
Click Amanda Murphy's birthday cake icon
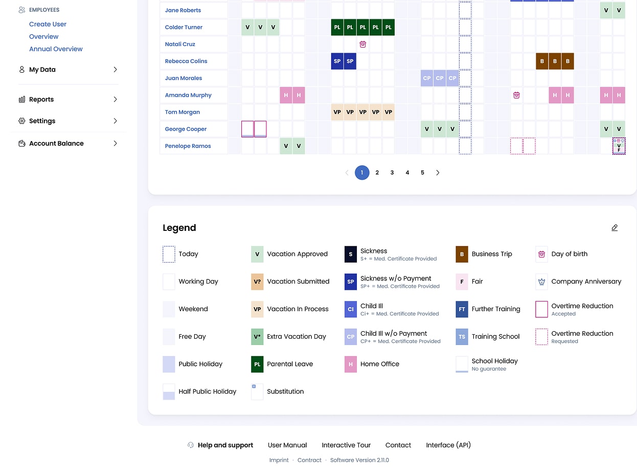click(x=516, y=95)
